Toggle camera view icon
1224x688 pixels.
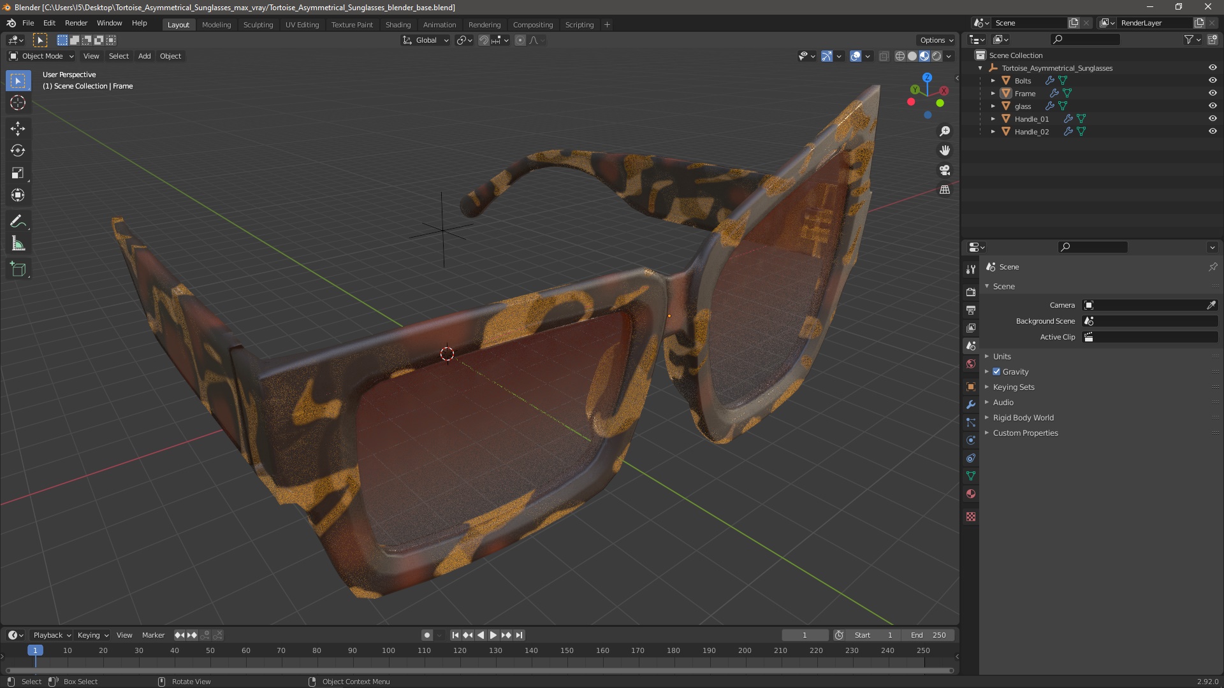(x=945, y=170)
